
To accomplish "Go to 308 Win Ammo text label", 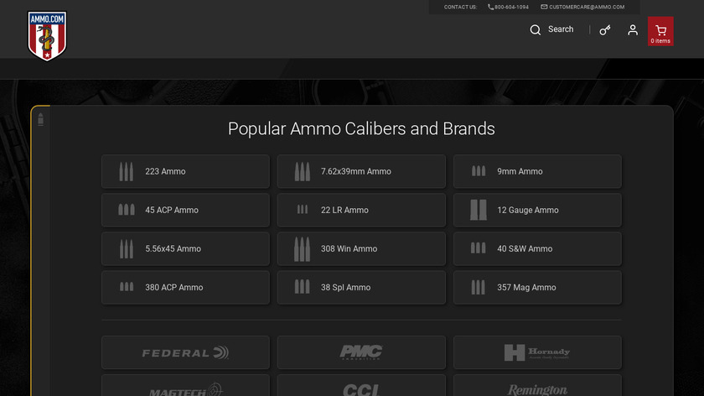I will [x=349, y=249].
